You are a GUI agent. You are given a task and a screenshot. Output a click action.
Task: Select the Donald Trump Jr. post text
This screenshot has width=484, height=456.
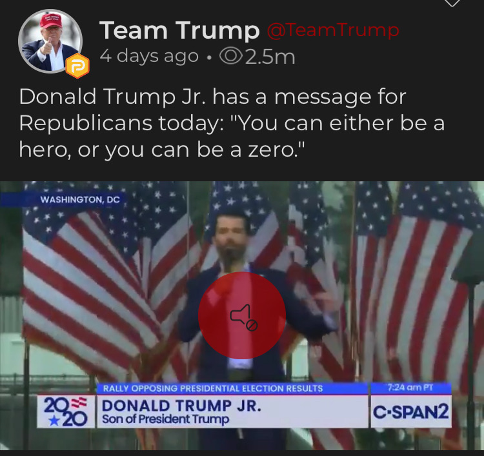click(x=232, y=123)
